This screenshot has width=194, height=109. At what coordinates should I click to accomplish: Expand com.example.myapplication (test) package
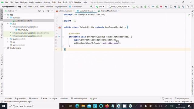[x=10, y=36]
